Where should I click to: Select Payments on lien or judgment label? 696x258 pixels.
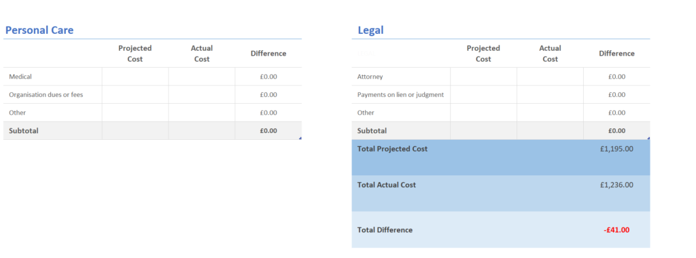point(400,94)
